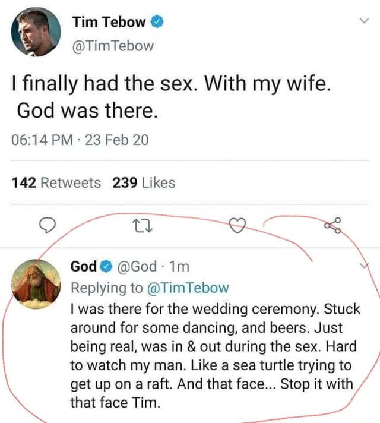Click the 1m reply timestamp
Viewport: 380px width, 423px height.
click(x=180, y=267)
